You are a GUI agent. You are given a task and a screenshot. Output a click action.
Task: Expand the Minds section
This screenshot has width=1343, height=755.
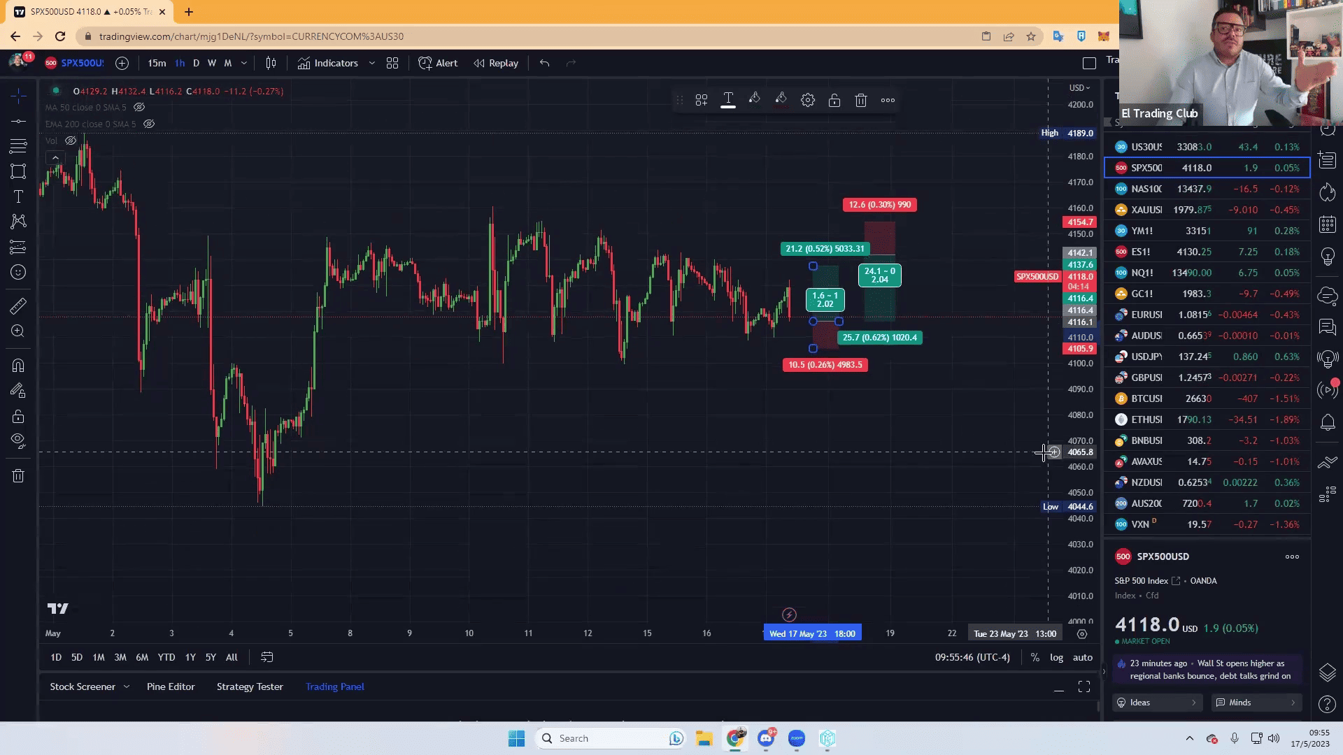[x=1256, y=703]
